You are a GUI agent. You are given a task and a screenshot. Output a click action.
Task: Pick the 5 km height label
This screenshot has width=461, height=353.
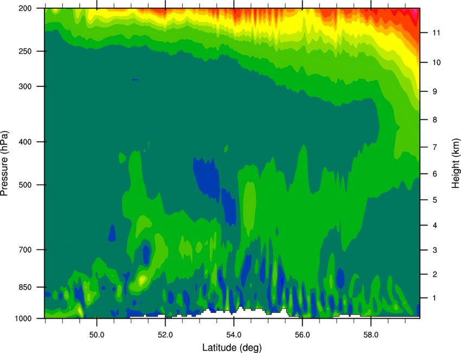tap(435, 200)
